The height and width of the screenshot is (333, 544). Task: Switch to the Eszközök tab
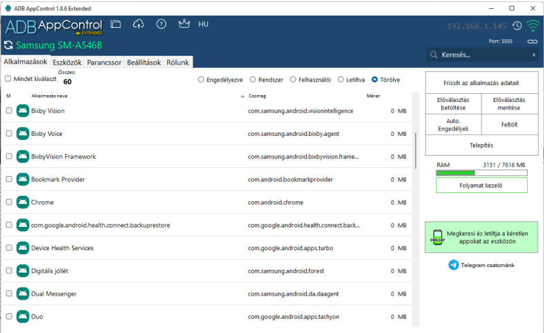pyautogui.click(x=67, y=63)
